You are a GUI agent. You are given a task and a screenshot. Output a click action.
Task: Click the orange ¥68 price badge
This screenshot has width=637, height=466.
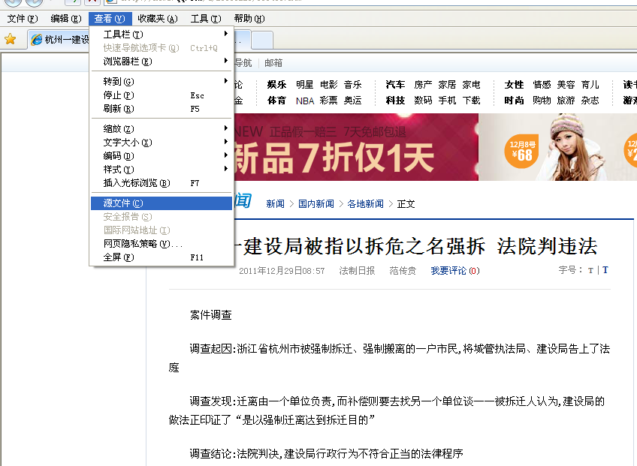pos(521,151)
